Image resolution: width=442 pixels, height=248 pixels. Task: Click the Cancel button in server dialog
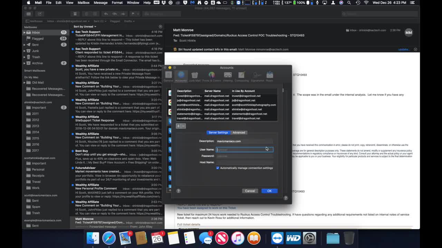(x=250, y=191)
